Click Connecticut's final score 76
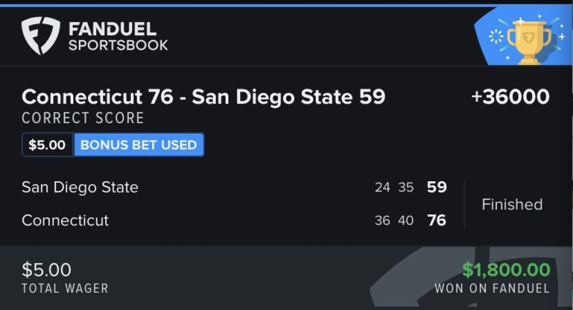Screen dimensions: 573x310 point(436,220)
